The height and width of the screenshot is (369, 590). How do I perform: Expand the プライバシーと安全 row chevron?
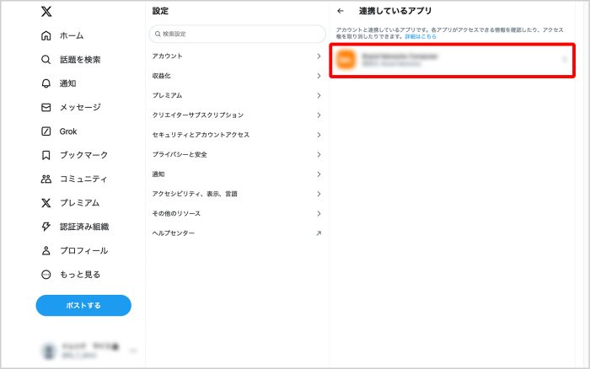319,154
